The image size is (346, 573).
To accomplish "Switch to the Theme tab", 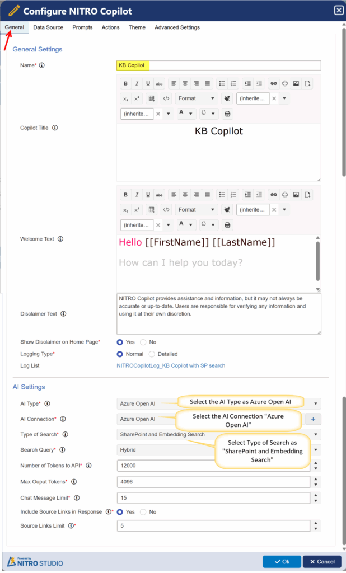I will coord(137,27).
